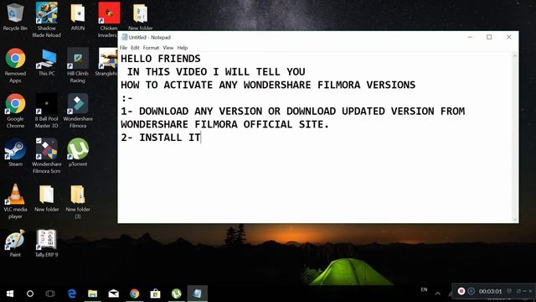Select the 8 Ball Pool Master 3D icon
Viewport: 536px width, 302px height.
pyautogui.click(x=47, y=111)
